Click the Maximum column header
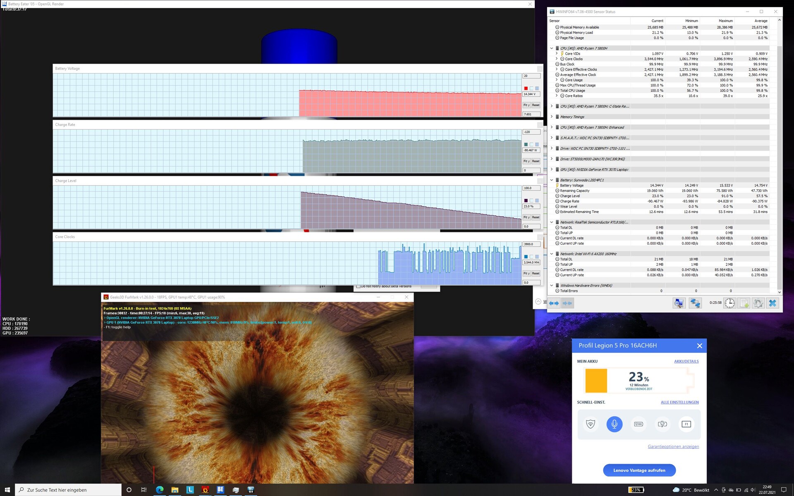The width and height of the screenshot is (794, 496). click(725, 21)
